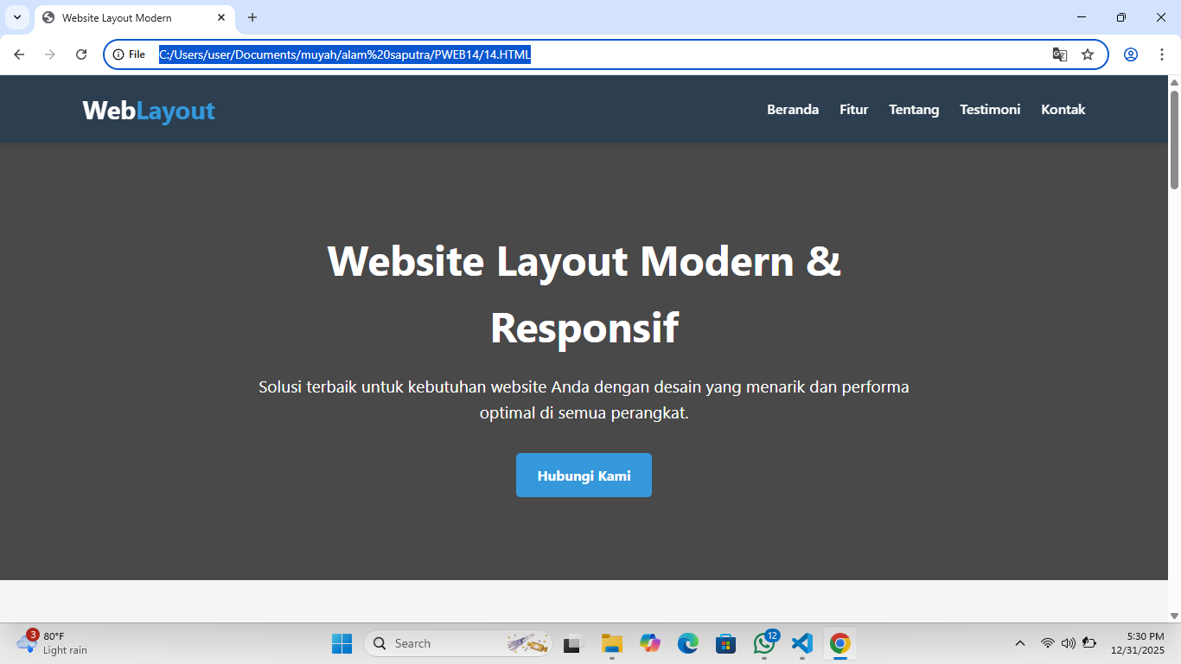Open the weather widget showing Light rain
1181x664 pixels.
coord(54,643)
